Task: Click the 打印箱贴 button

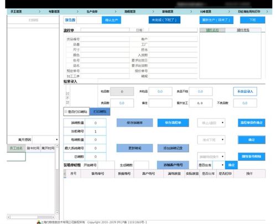Action: [100, 112]
